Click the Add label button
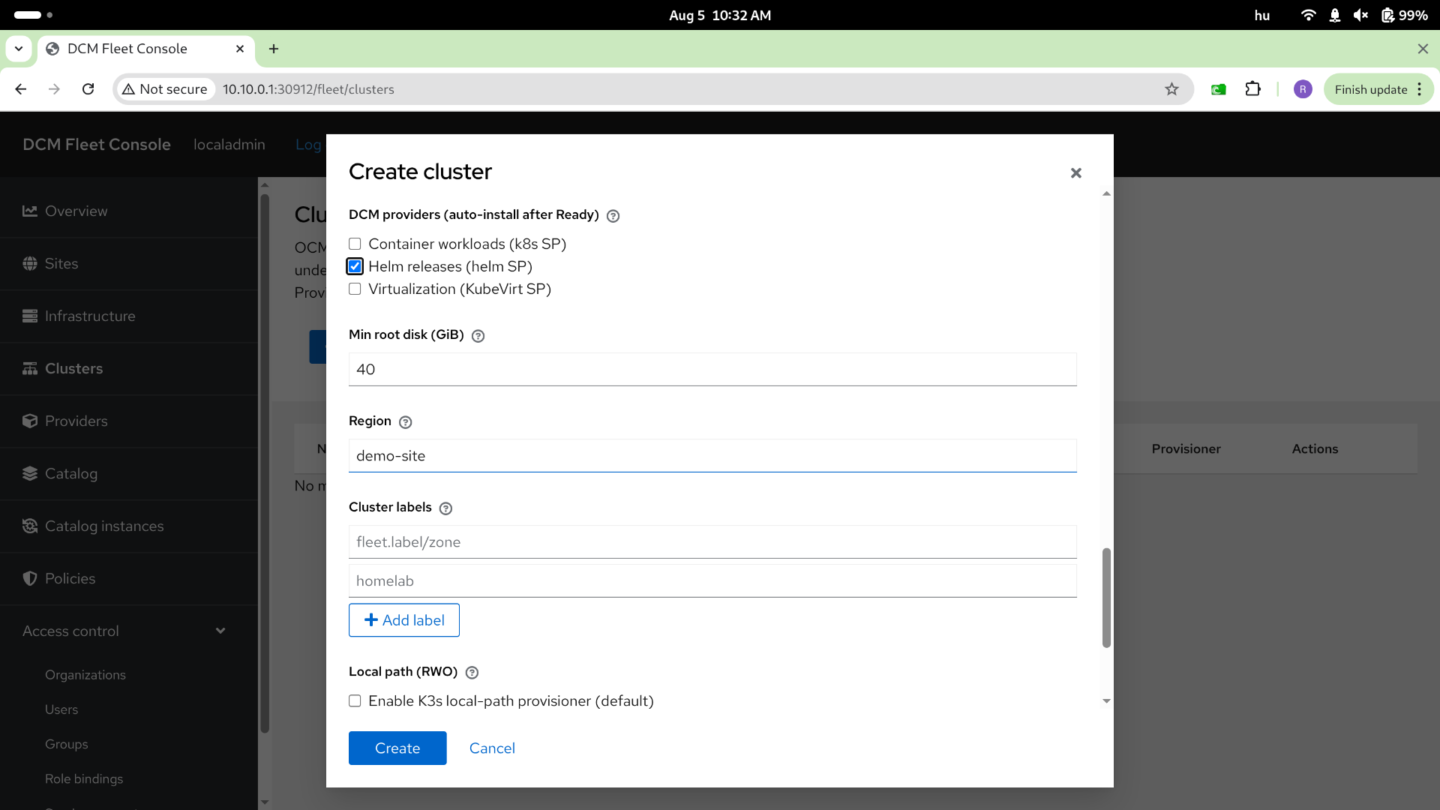 click(x=404, y=620)
